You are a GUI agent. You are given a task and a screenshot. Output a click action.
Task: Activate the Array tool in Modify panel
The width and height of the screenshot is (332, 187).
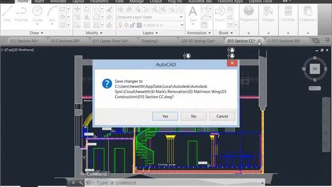click(x=96, y=25)
